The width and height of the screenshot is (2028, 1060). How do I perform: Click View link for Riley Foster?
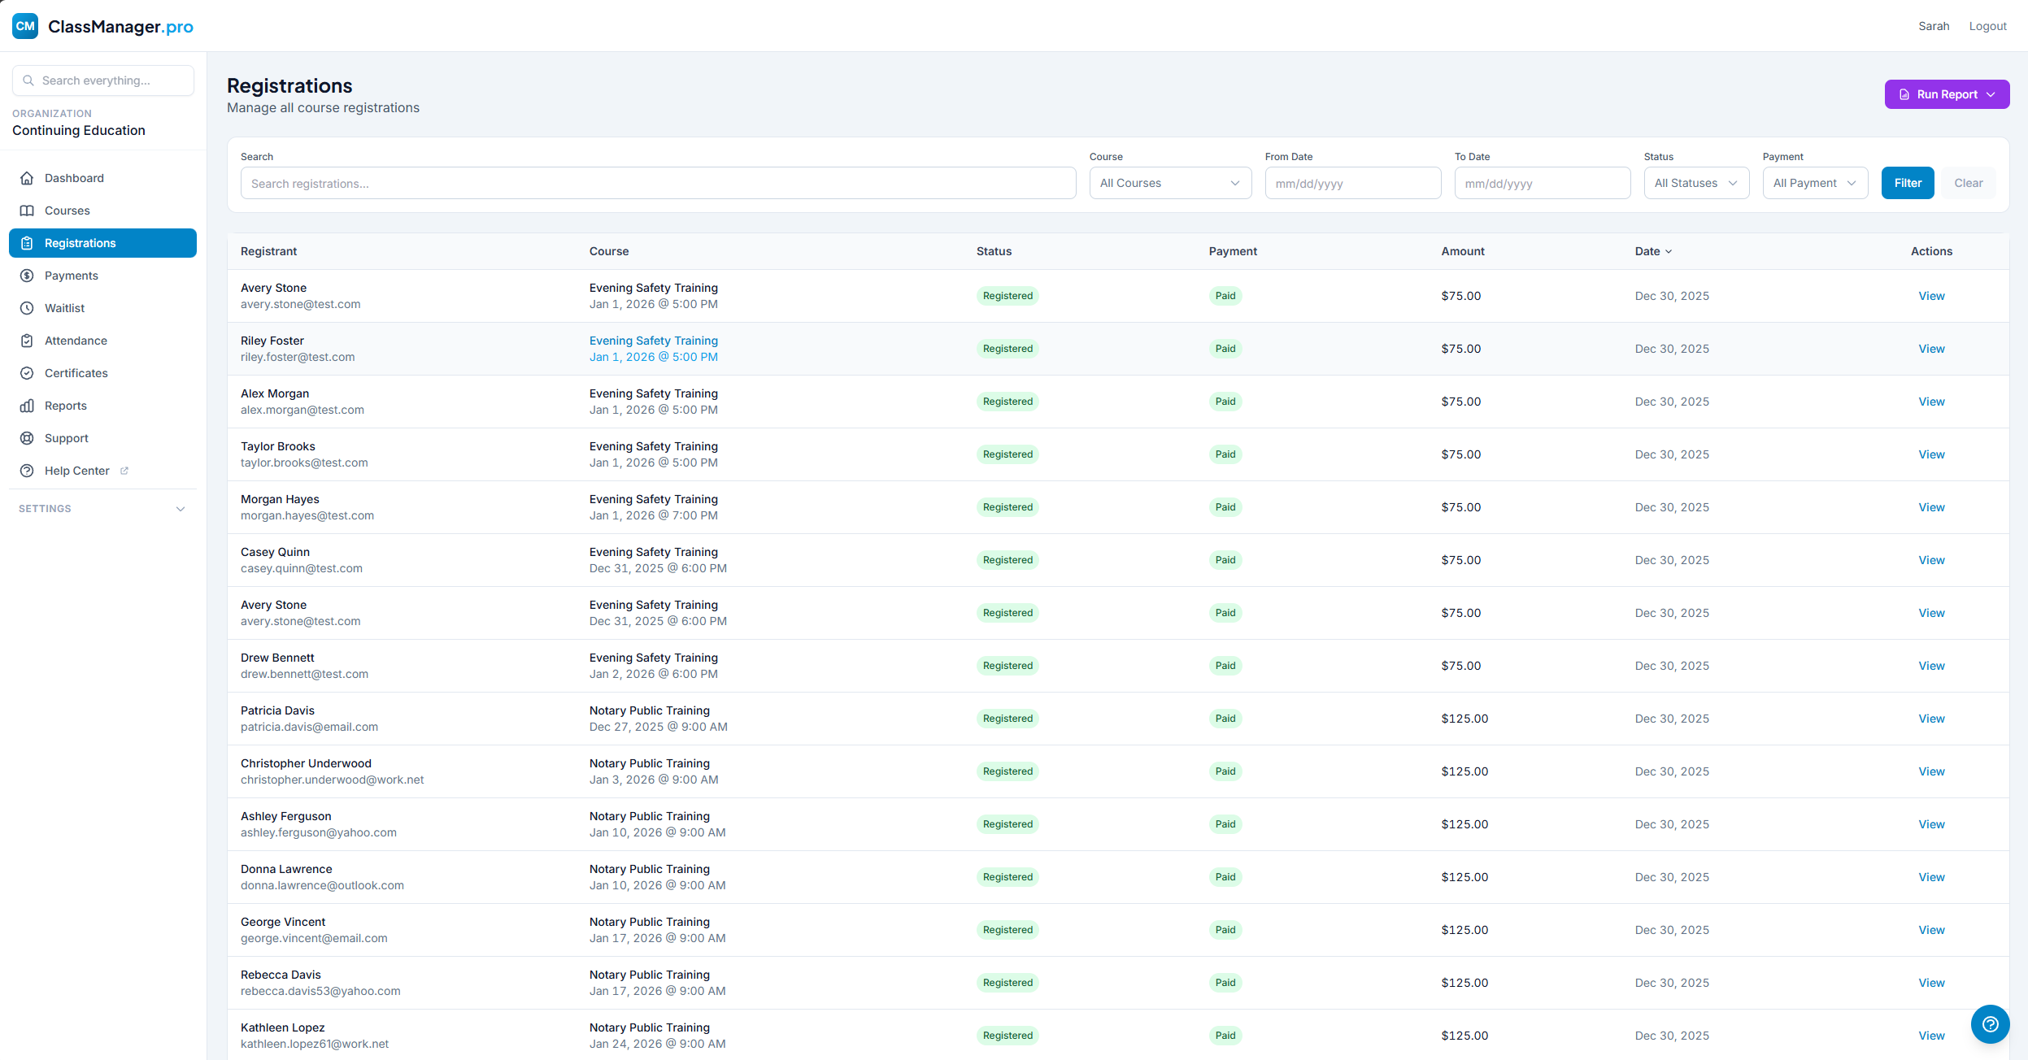1931,349
